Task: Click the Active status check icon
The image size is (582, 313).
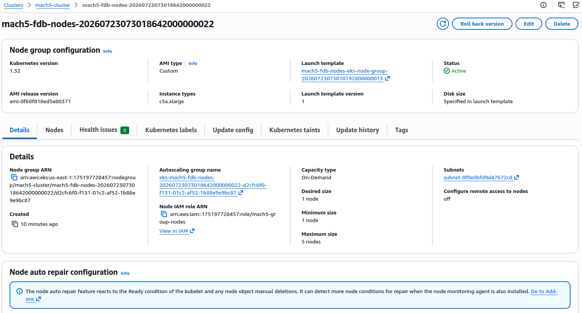Action: click(x=446, y=71)
